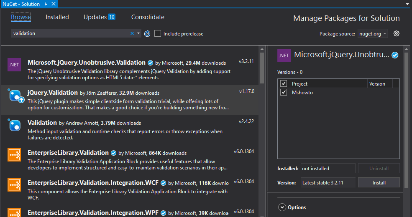Viewport: 412px width, 217px height.
Task: Click Microsoft.jQuery.Unobtrusive.Validation .NET package icon
Action: pos(14,65)
